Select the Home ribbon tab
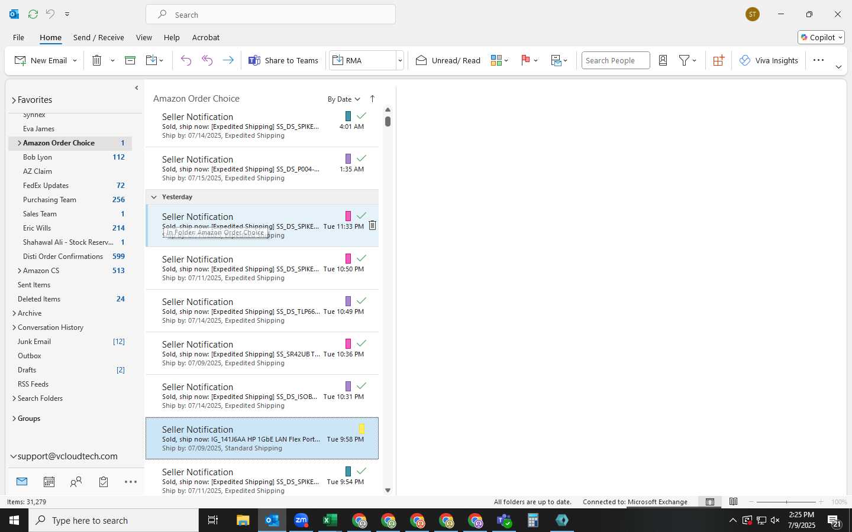The height and width of the screenshot is (532, 852). click(x=50, y=37)
